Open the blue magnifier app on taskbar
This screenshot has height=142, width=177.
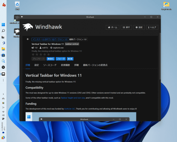click(x=3, y=61)
